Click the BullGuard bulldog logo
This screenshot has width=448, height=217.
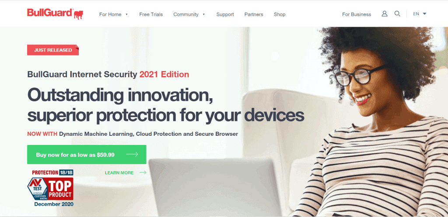(x=55, y=14)
